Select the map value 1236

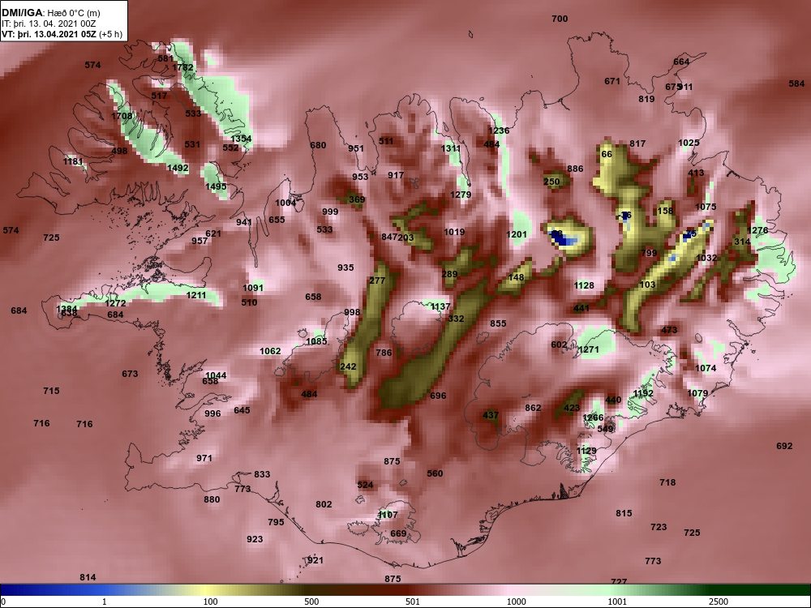(499, 131)
